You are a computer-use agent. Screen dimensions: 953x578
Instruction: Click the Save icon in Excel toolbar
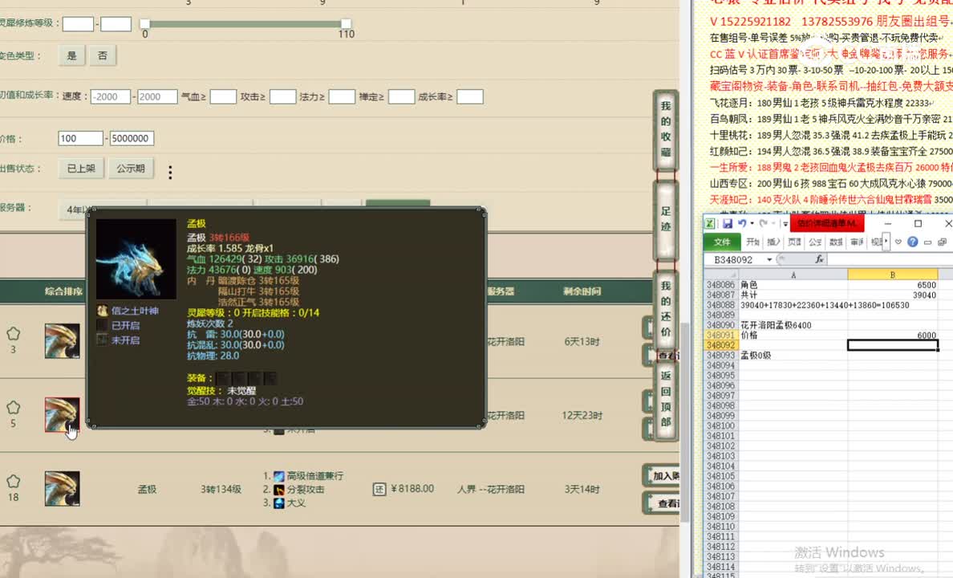[x=728, y=223]
